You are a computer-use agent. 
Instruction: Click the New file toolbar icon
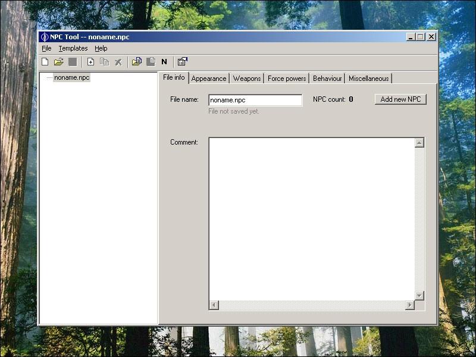(45, 62)
